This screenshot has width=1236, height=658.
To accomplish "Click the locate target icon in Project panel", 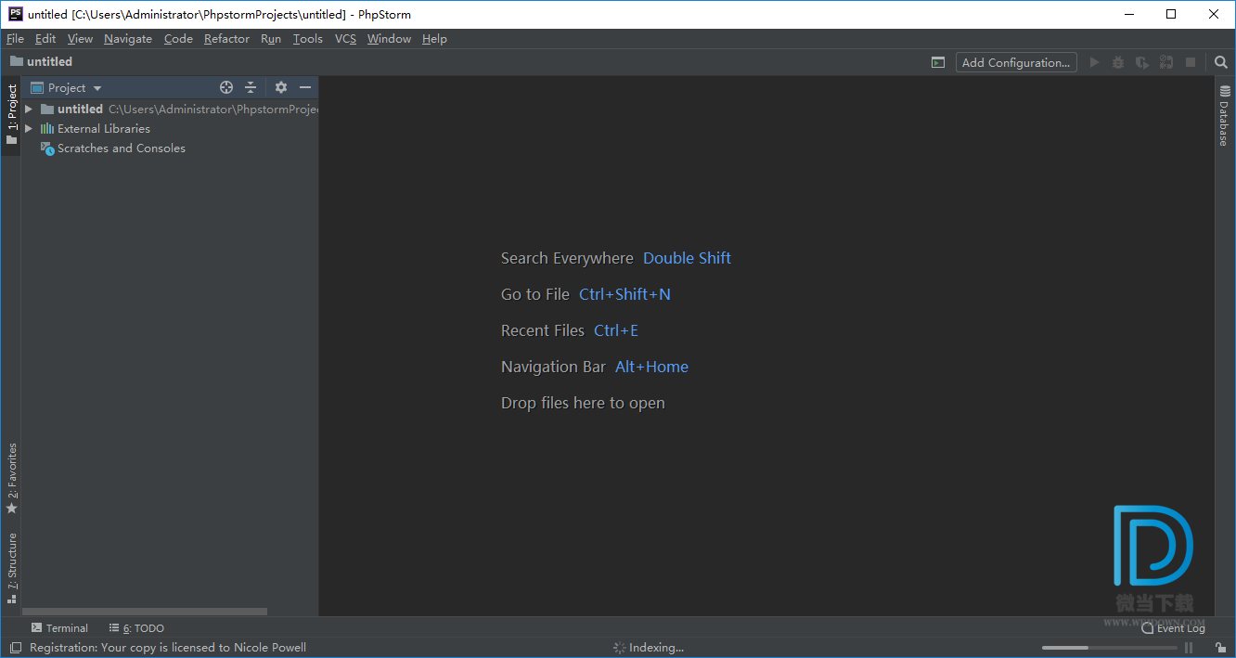I will [x=226, y=87].
